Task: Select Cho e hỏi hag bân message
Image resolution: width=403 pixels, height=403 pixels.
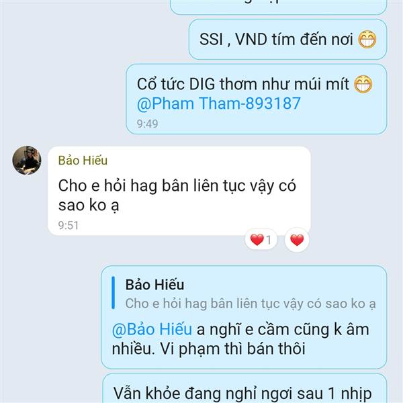Action: pyautogui.click(x=179, y=191)
